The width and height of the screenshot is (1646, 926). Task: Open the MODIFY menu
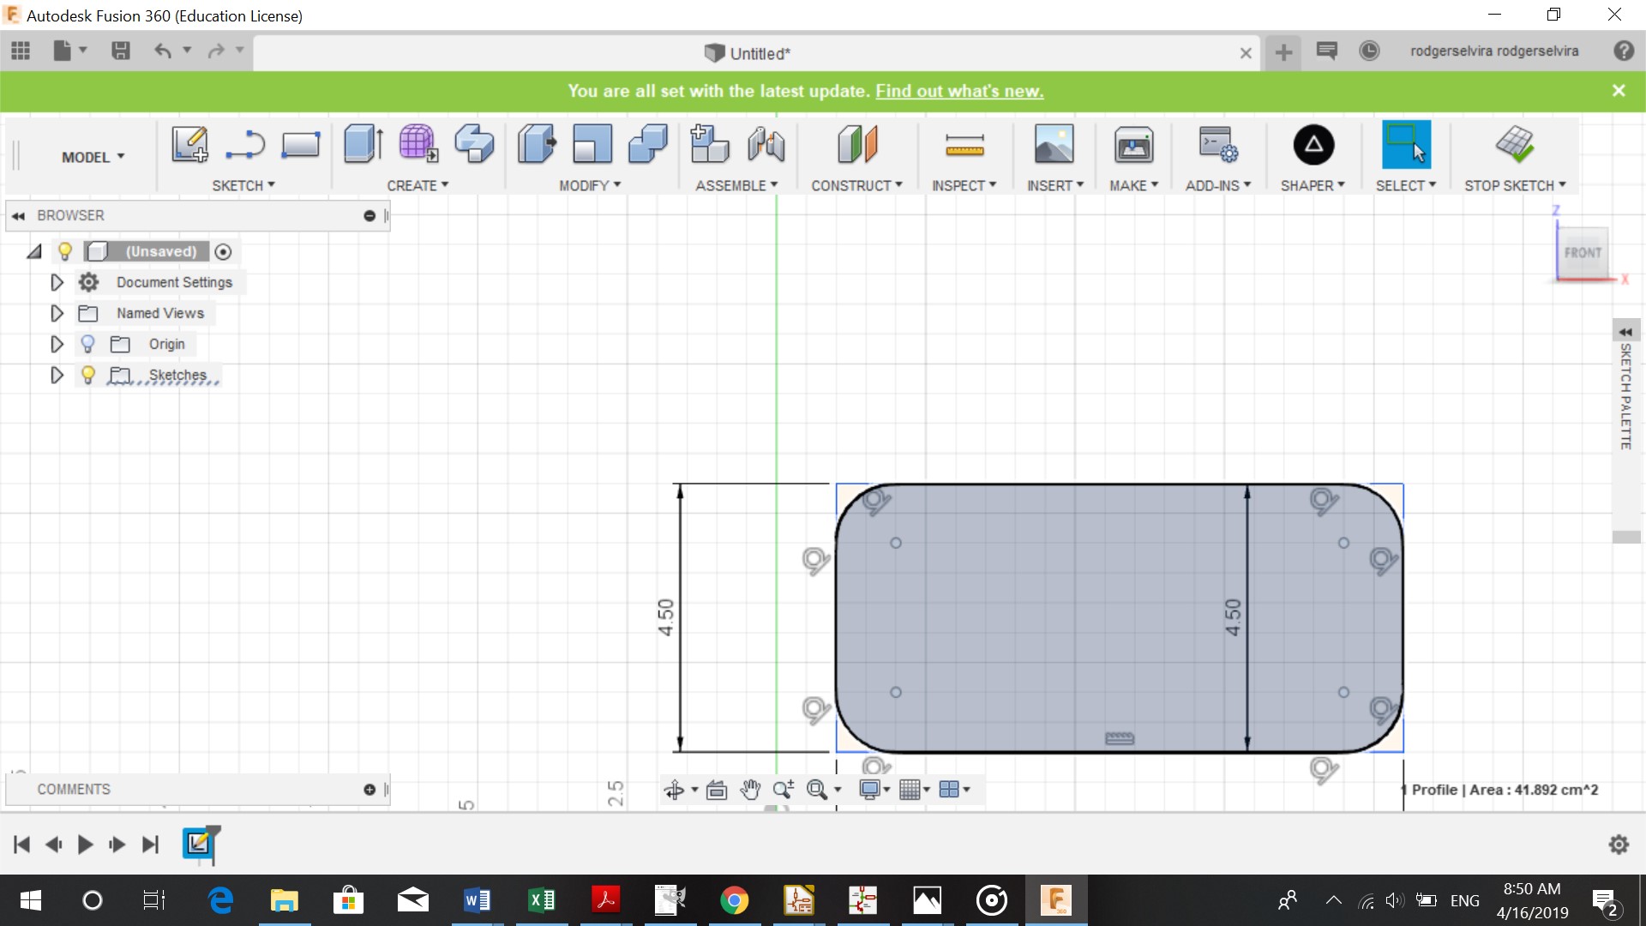pyautogui.click(x=590, y=185)
